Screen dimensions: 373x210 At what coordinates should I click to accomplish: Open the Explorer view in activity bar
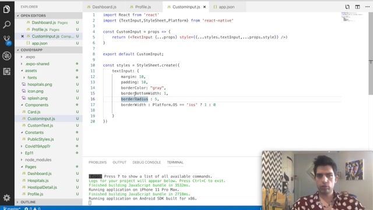tap(6, 9)
